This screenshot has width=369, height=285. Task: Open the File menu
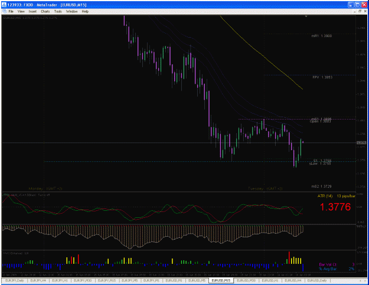[11, 11]
